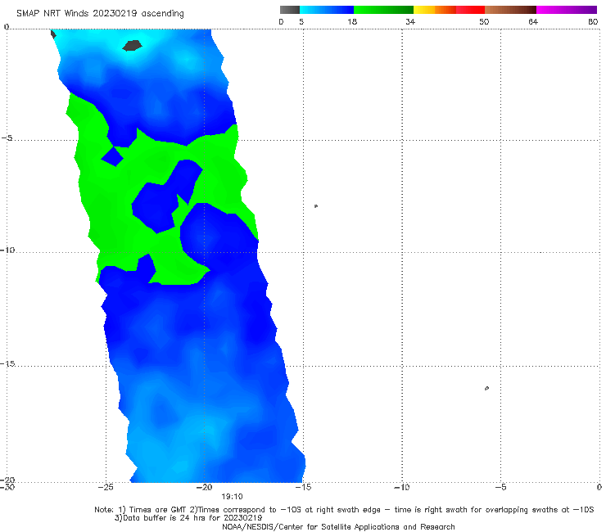606x532 pixels.
Task: Click the brown 50-64 segment of the color bar
Action: [510, 10]
